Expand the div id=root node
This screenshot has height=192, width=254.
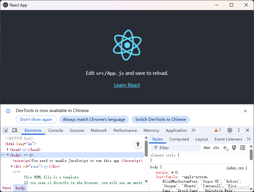(12, 166)
